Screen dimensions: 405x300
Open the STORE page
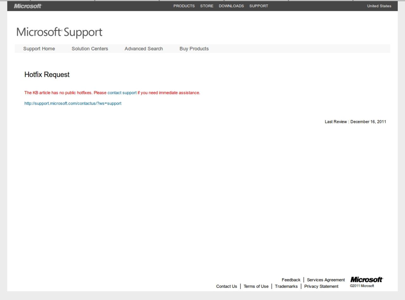click(207, 6)
